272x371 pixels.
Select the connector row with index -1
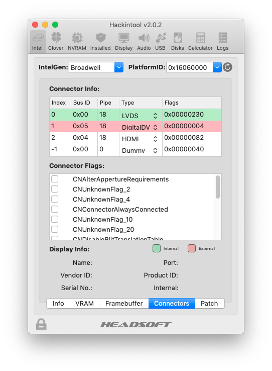135,149
